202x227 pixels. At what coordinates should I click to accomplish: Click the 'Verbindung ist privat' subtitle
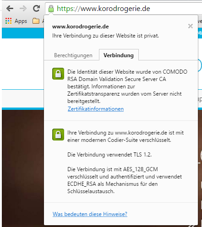[105, 36]
